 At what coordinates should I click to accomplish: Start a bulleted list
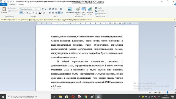pyautogui.click(x=56, y=9)
